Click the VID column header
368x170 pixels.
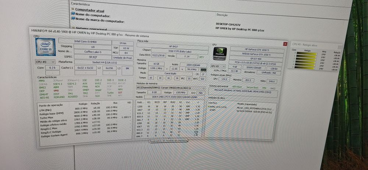click(x=129, y=103)
